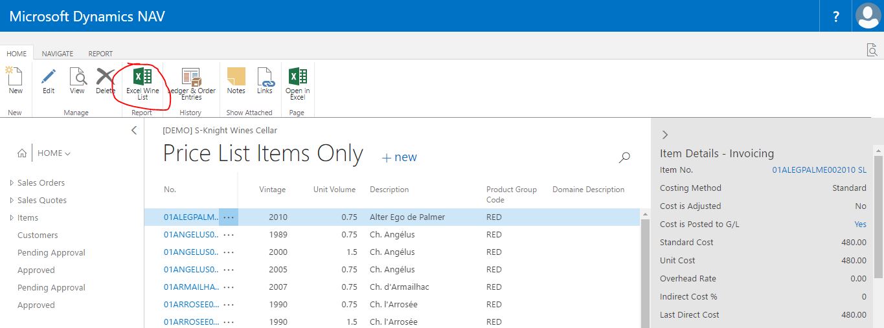Image resolution: width=884 pixels, height=328 pixels.
Task: Click the New item ribbon icon
Action: [14, 76]
